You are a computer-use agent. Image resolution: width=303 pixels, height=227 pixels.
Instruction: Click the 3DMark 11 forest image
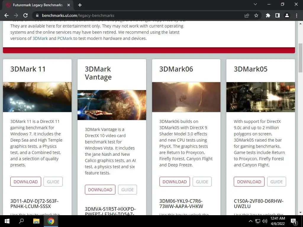click(37, 97)
